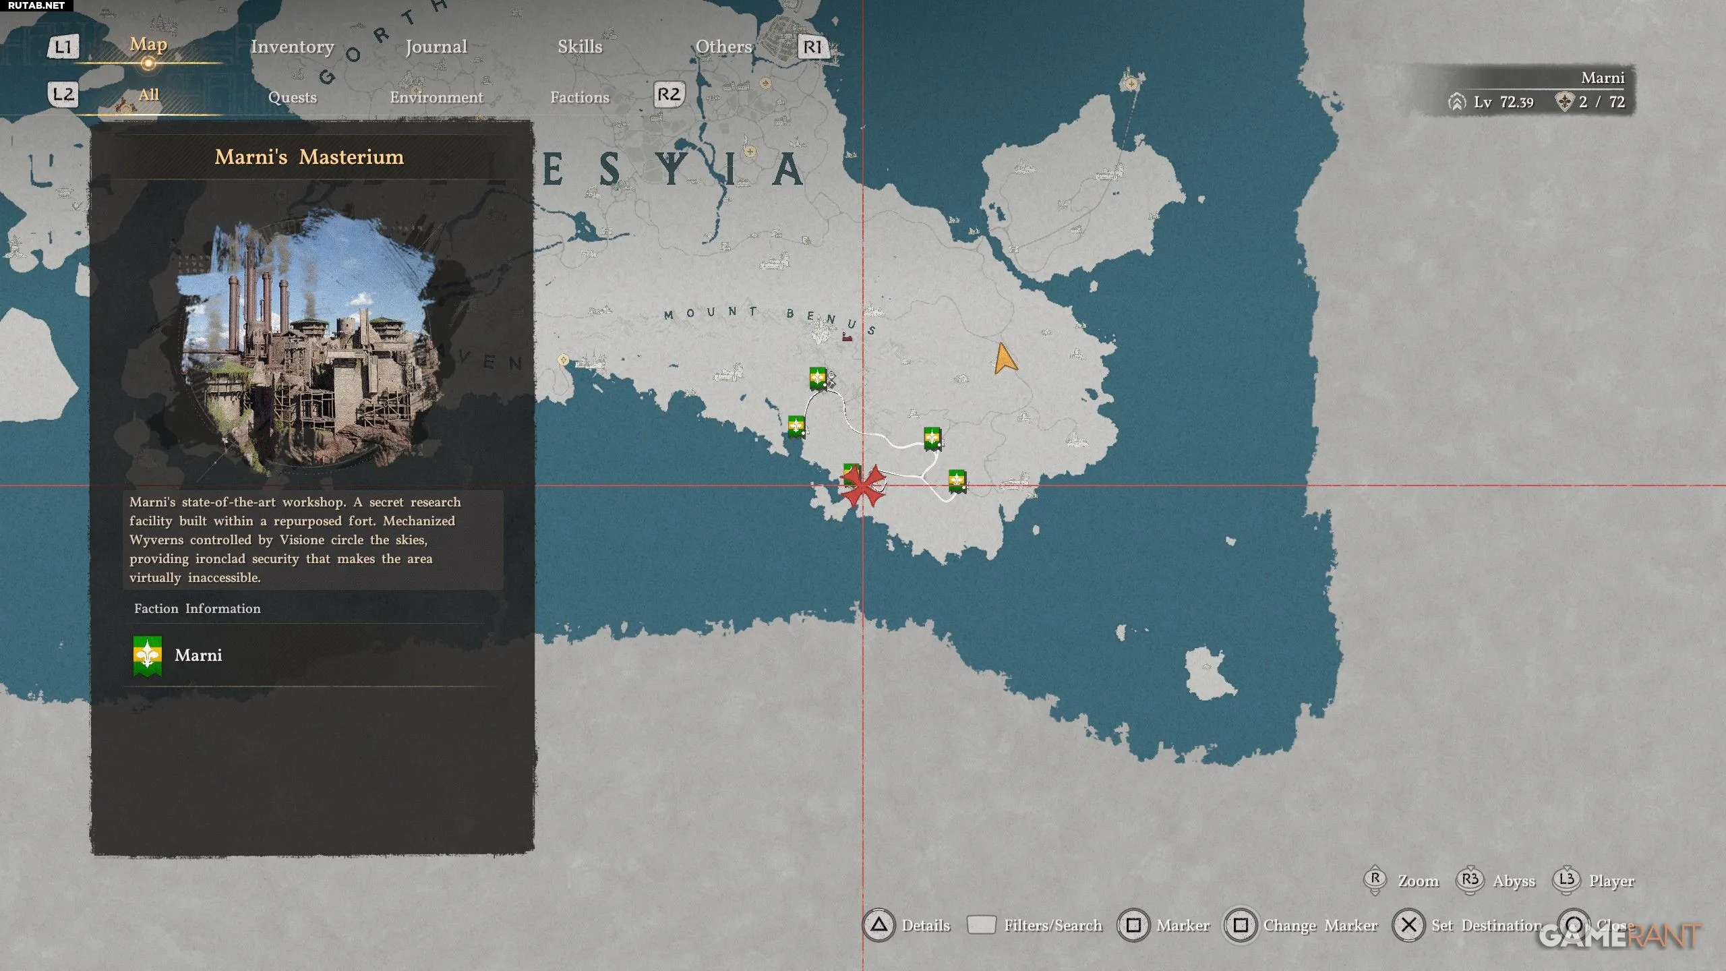Viewport: 1726px width, 971px height.
Task: Click the touchpad Filters/Search icon
Action: (x=981, y=924)
